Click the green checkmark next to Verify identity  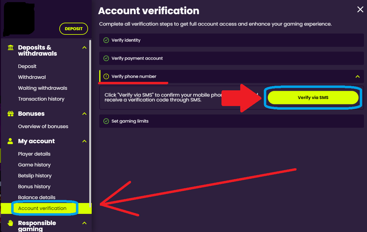pos(106,40)
